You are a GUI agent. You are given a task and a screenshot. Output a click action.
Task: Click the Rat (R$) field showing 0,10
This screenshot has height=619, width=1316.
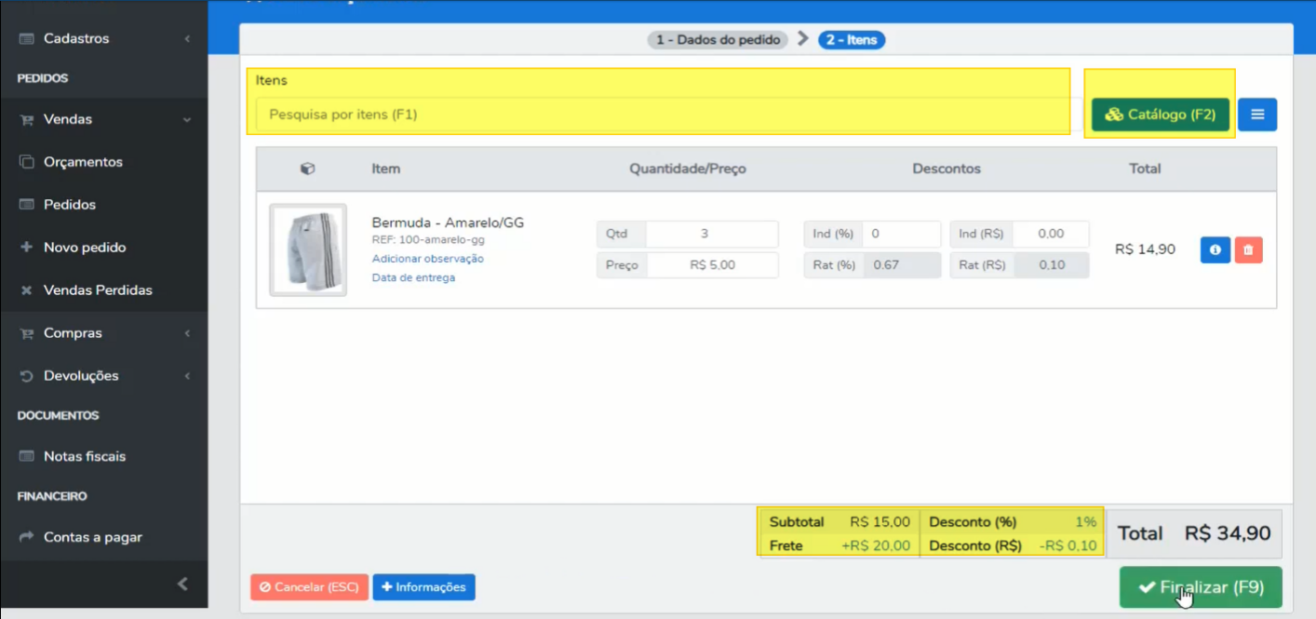pos(1051,264)
